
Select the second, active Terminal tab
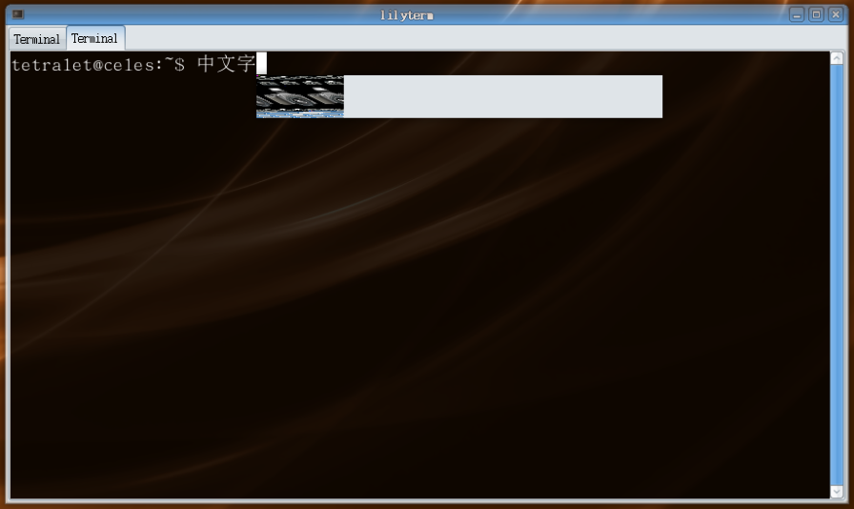pyautogui.click(x=95, y=38)
